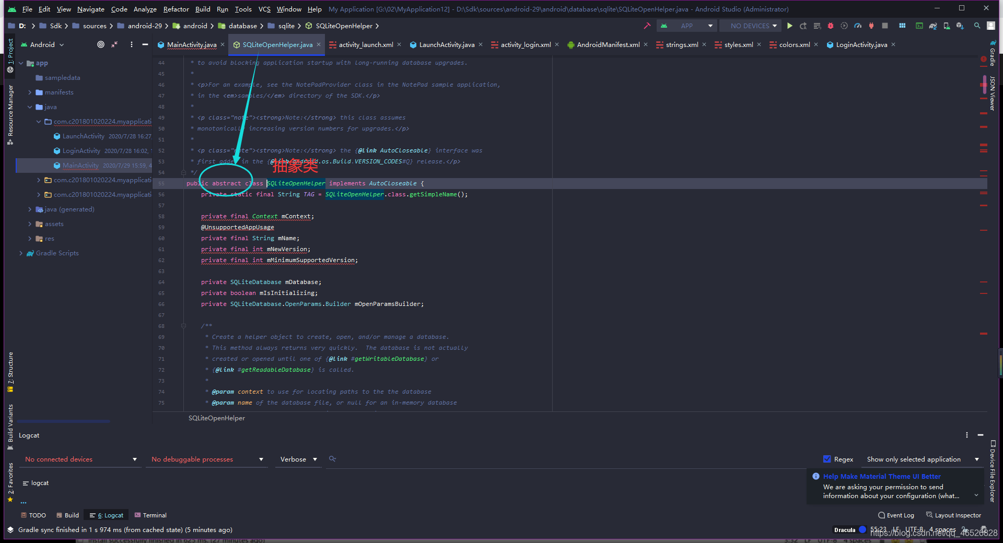1003x543 pixels.
Task: Toggle the 6: Logcat tool window button
Action: (107, 515)
